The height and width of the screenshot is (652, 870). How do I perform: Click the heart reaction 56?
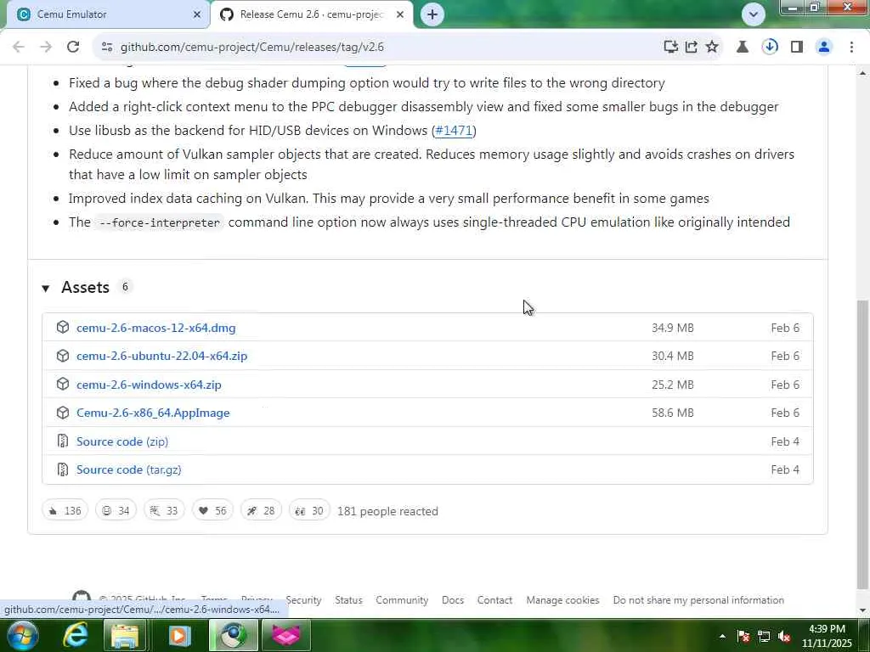pos(212,510)
